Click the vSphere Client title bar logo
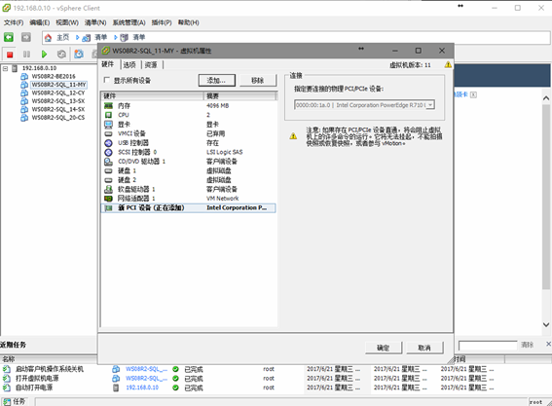The height and width of the screenshot is (406, 552). tap(7, 8)
